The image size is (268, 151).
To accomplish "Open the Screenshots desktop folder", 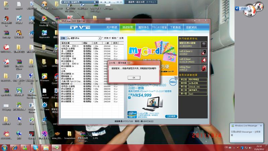I will point(70,135).
